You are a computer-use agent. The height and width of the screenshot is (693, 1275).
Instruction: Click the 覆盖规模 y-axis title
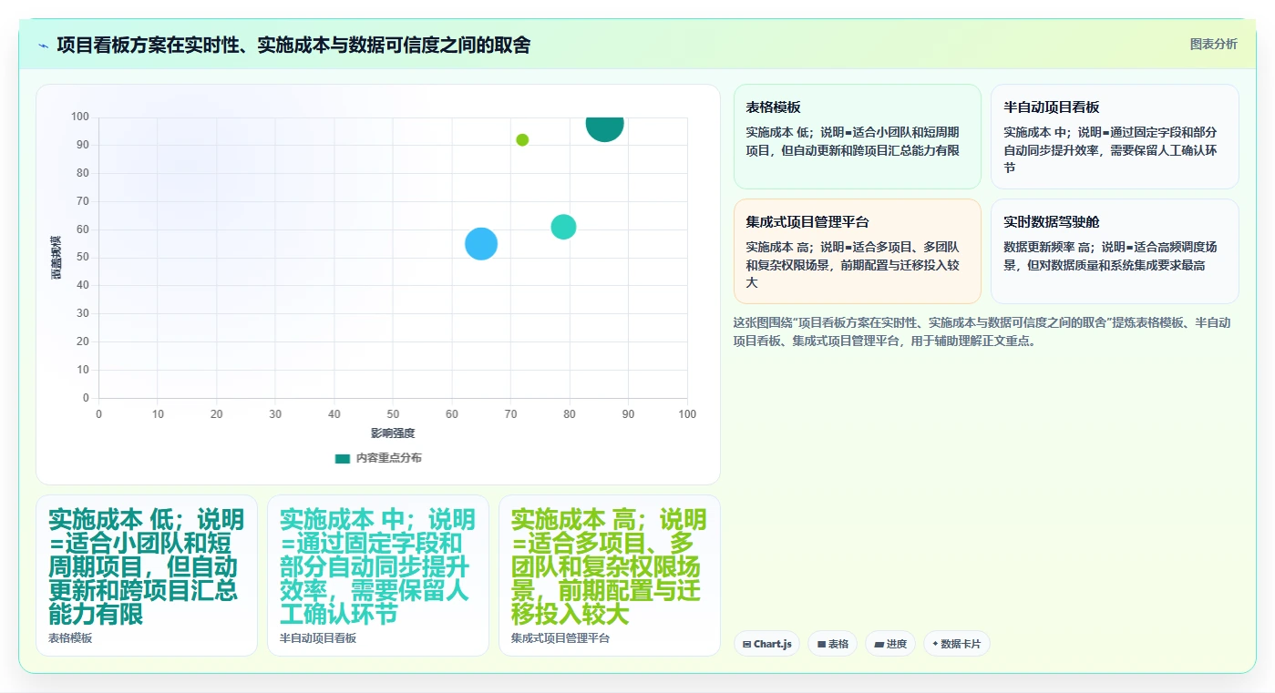coord(57,257)
